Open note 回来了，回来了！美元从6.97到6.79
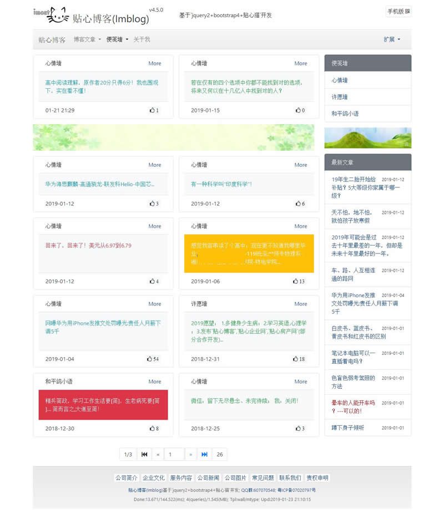Viewport: 444px width, 514px height. (x=88, y=246)
